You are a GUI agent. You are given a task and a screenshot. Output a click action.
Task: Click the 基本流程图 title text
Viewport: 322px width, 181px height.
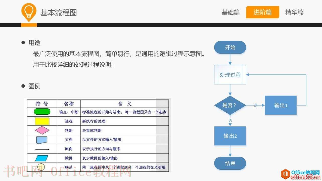(59, 13)
